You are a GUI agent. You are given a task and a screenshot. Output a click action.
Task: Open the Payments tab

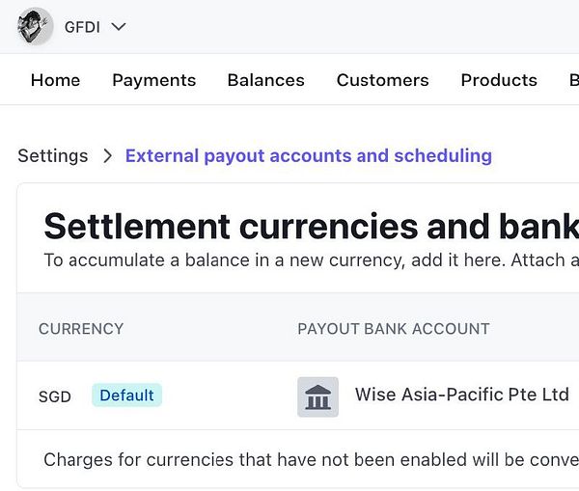153,80
